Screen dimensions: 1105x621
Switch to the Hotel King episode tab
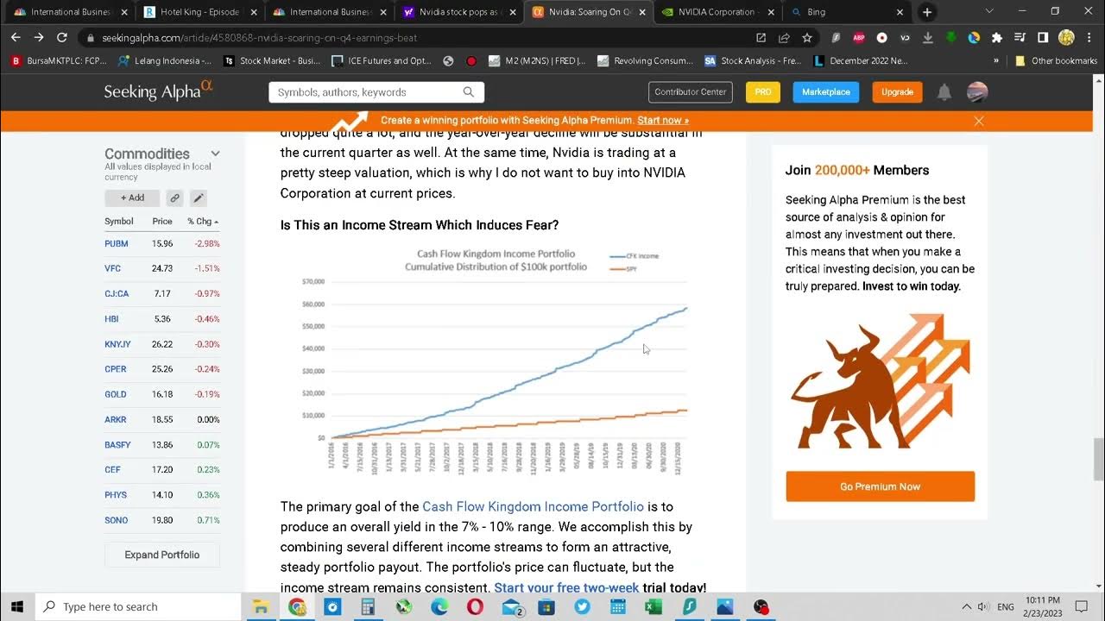click(x=192, y=12)
